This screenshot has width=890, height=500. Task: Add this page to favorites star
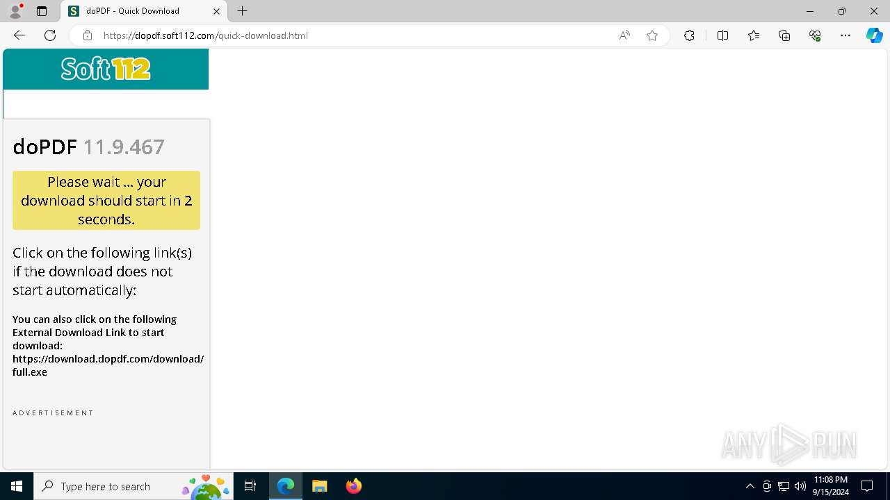coord(652,35)
